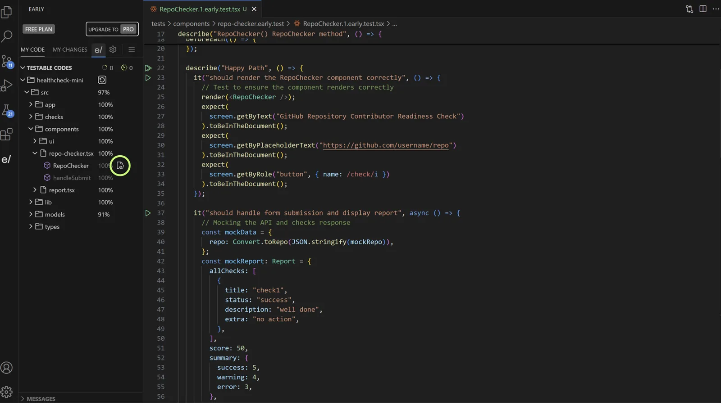Expand report.tsx file node
This screenshot has width=721, height=405.
[35, 190]
